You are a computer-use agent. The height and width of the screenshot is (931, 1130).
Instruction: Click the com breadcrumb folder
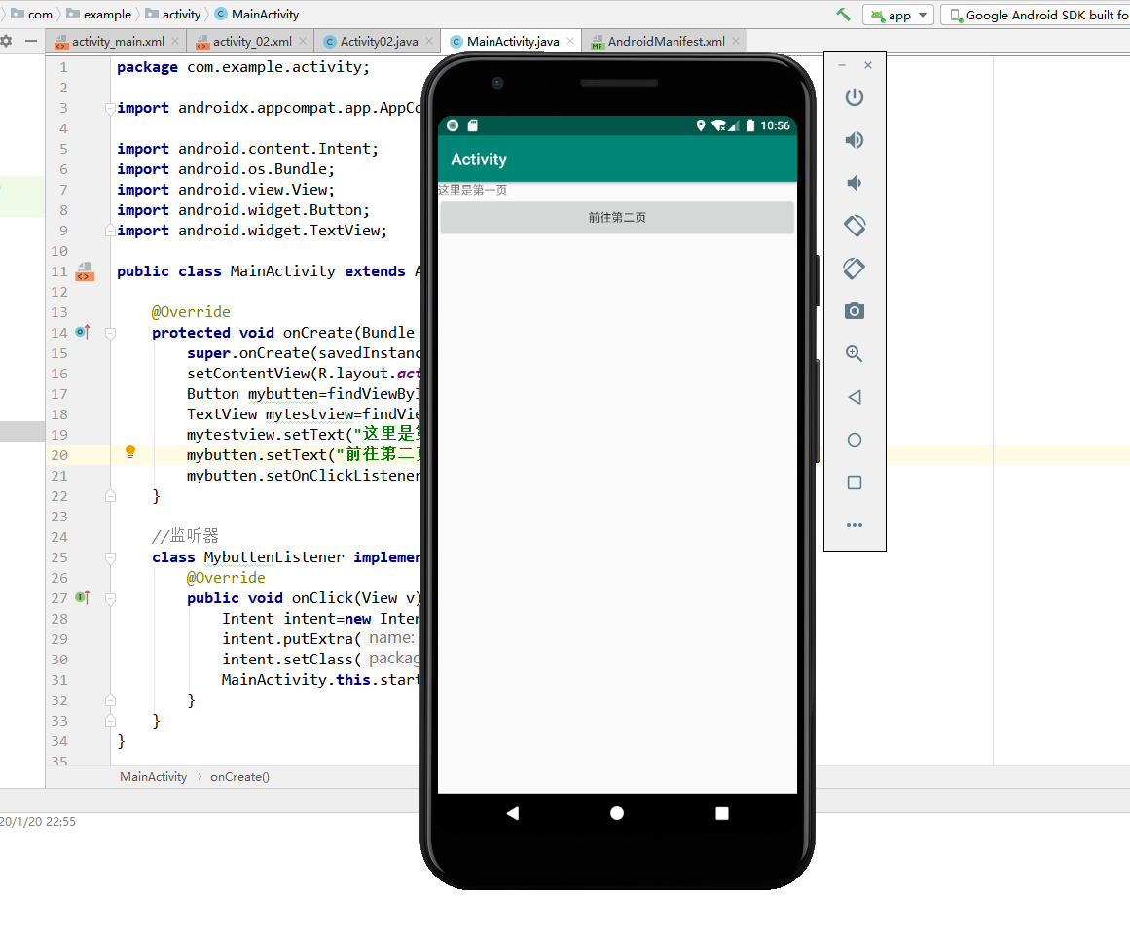point(32,14)
